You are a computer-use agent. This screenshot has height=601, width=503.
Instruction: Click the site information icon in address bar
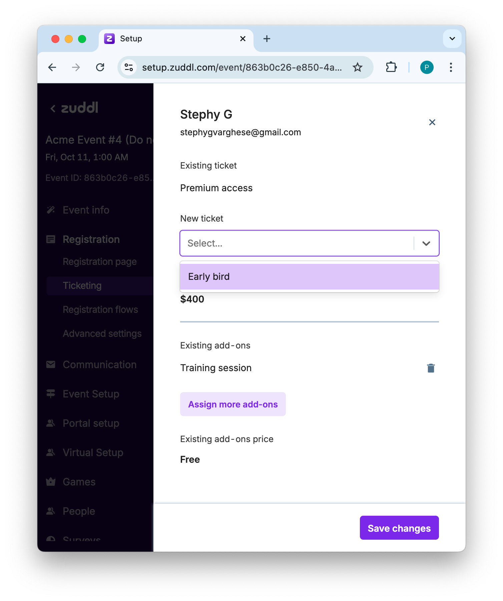coord(129,67)
